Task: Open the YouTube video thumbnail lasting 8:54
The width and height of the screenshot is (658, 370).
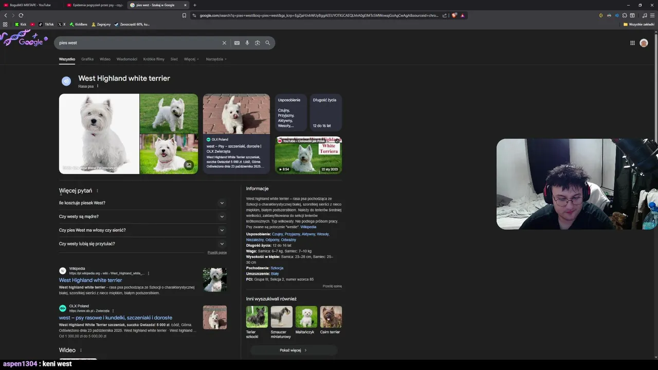Action: (308, 155)
